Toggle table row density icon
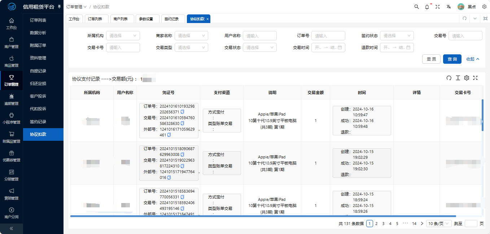 458,78
